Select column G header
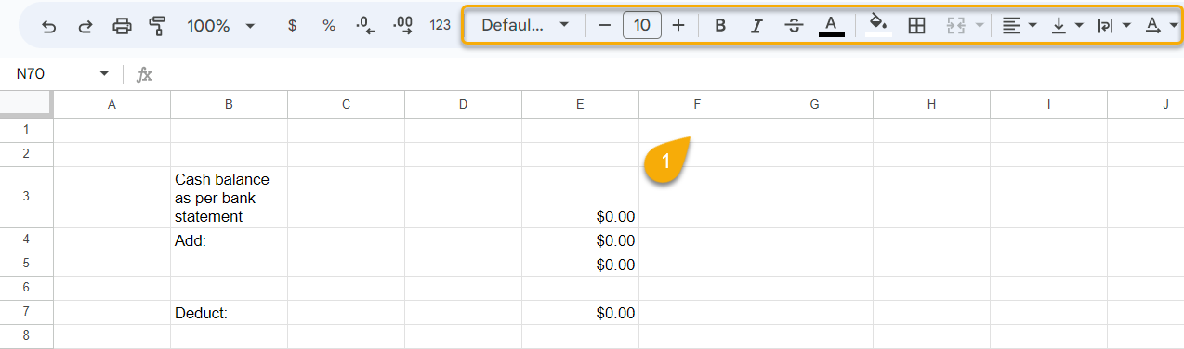The width and height of the screenshot is (1184, 349). click(x=815, y=105)
